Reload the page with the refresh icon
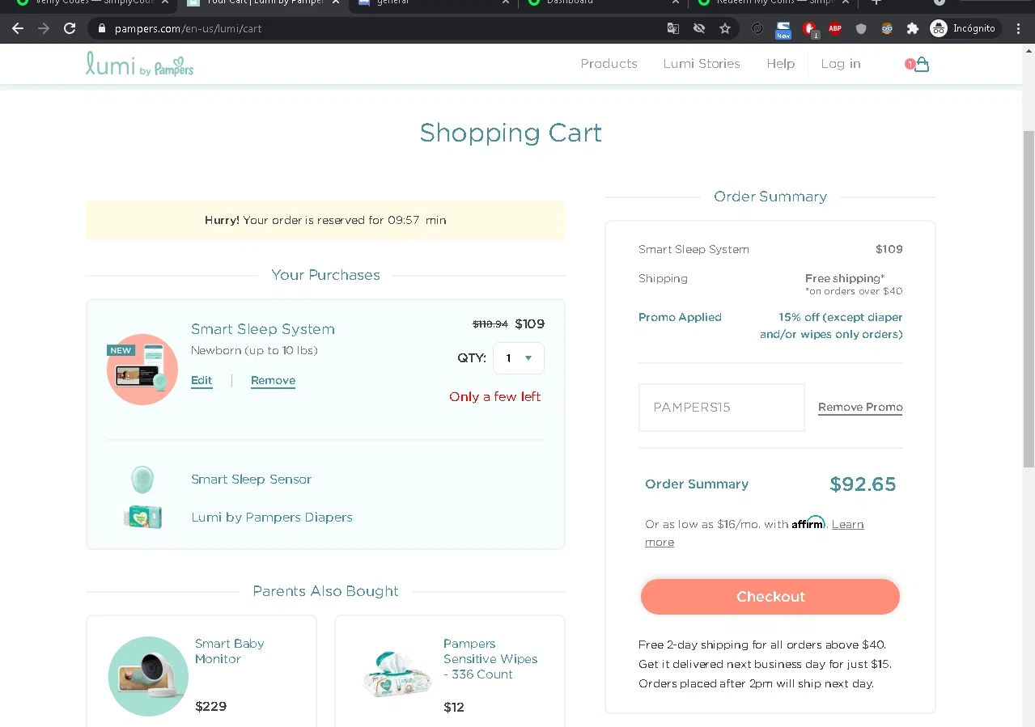1035x727 pixels. (70, 28)
